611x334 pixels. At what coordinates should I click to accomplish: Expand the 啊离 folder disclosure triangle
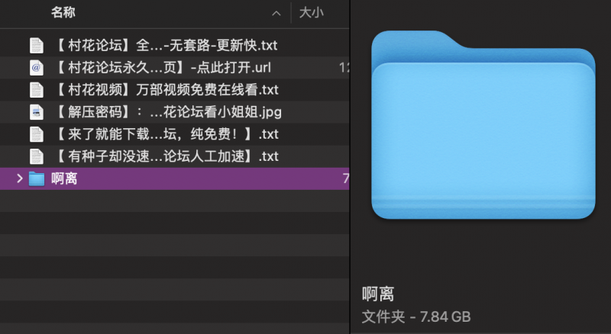coord(19,179)
